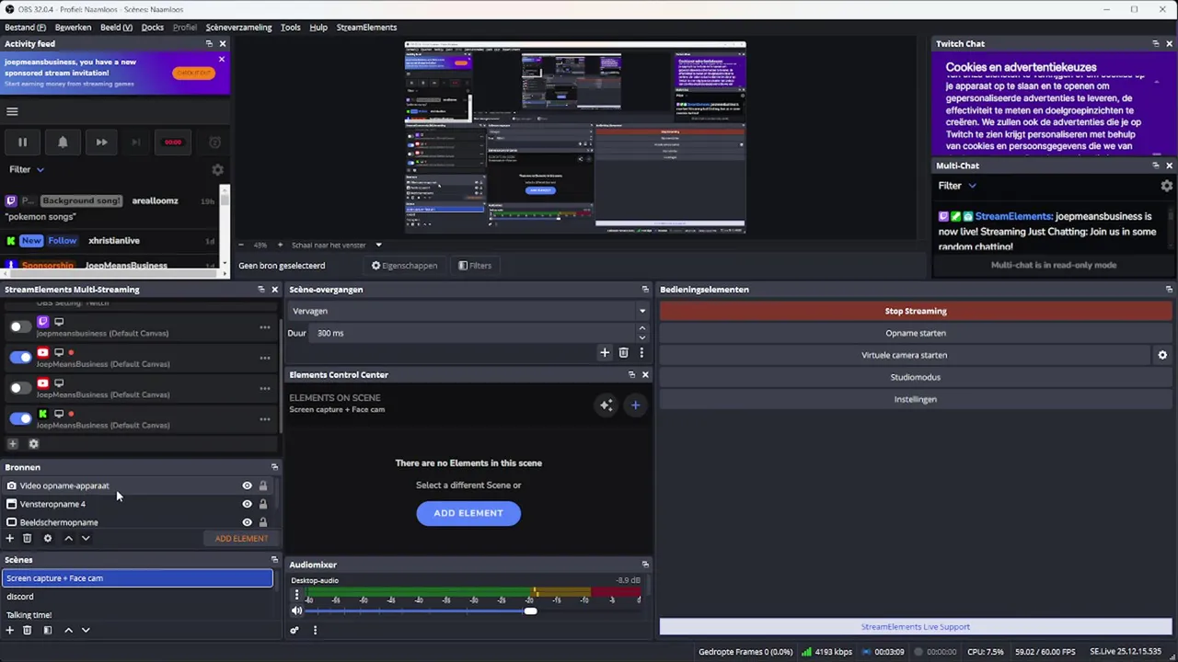Open source properties gear in Bronnen
This screenshot has height=662, width=1178.
click(x=48, y=539)
